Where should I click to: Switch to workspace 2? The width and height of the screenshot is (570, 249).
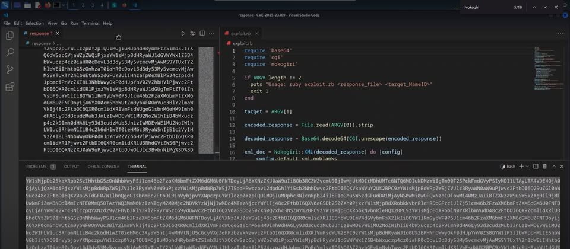83,5
